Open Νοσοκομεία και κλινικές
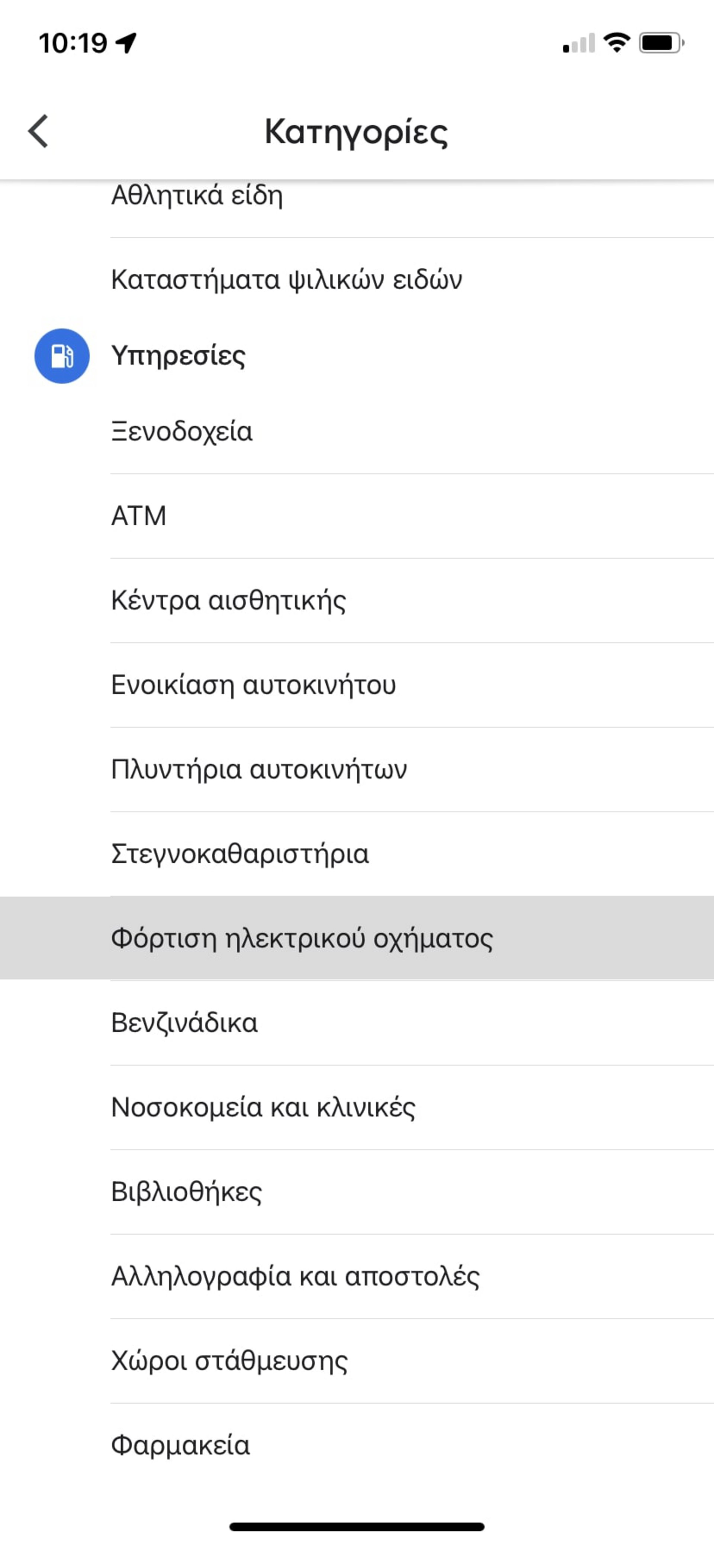The width and height of the screenshot is (714, 1545). tap(263, 1108)
